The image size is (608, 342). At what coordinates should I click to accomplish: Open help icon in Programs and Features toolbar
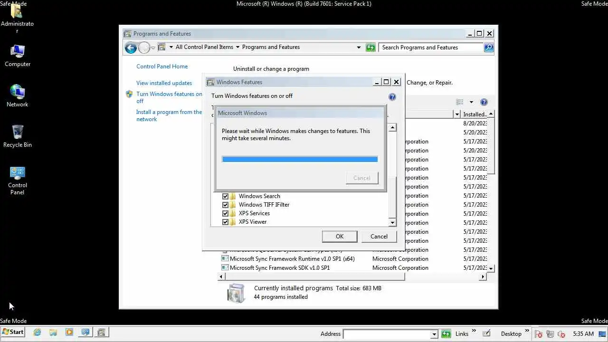(x=484, y=102)
